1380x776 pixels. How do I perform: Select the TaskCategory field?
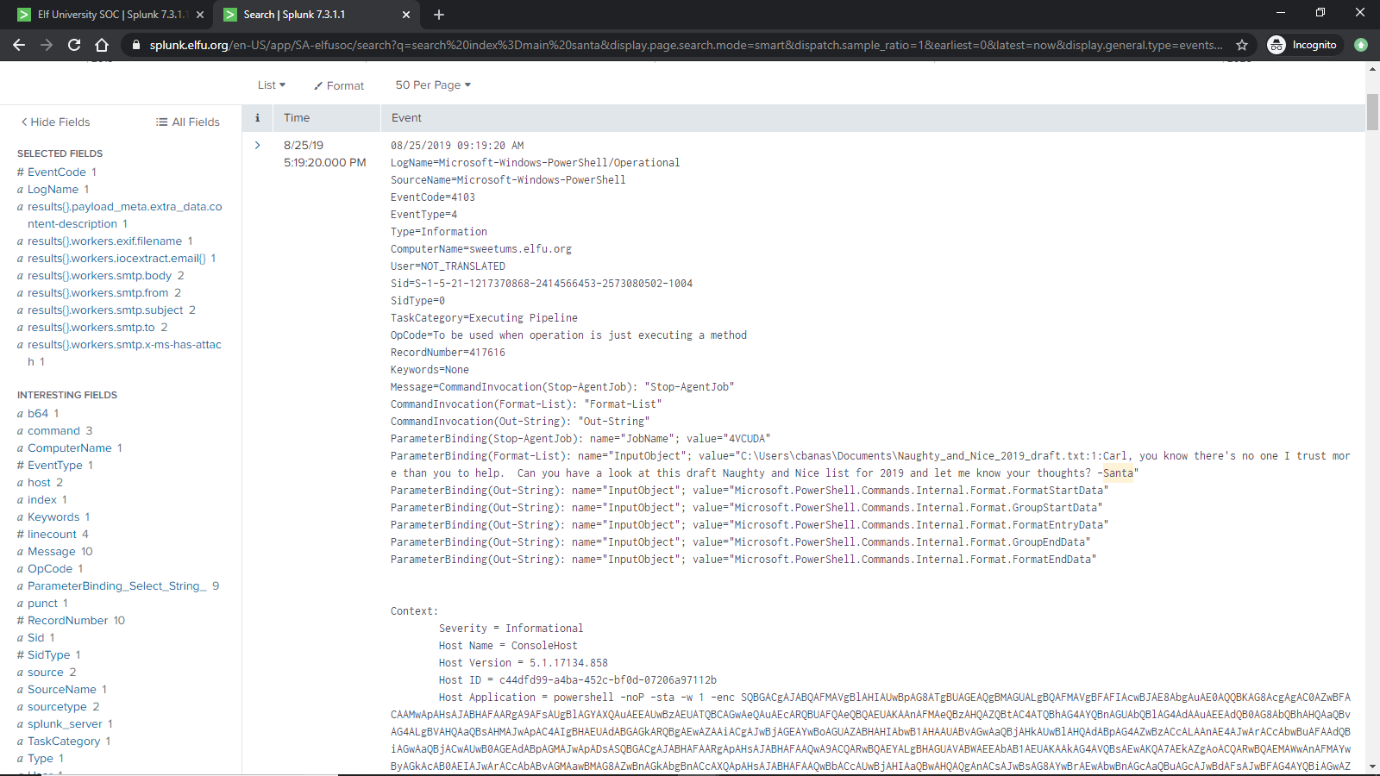coord(64,742)
